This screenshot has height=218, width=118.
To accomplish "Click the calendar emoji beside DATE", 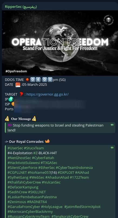I will [x=18, y=84].
